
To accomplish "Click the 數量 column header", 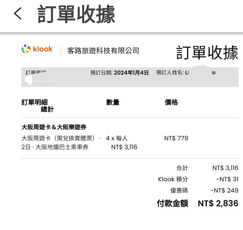I will [113, 102].
